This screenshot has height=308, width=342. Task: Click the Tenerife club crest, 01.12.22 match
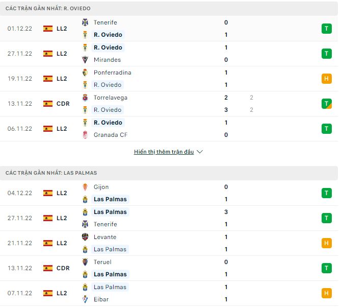pos(85,22)
